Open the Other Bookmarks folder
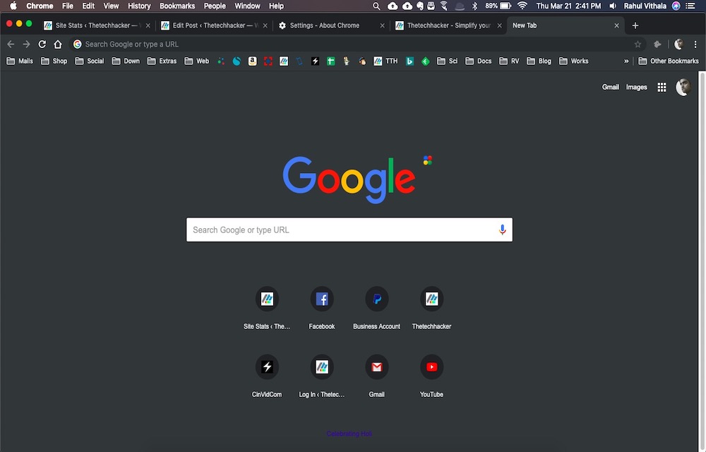 (669, 61)
